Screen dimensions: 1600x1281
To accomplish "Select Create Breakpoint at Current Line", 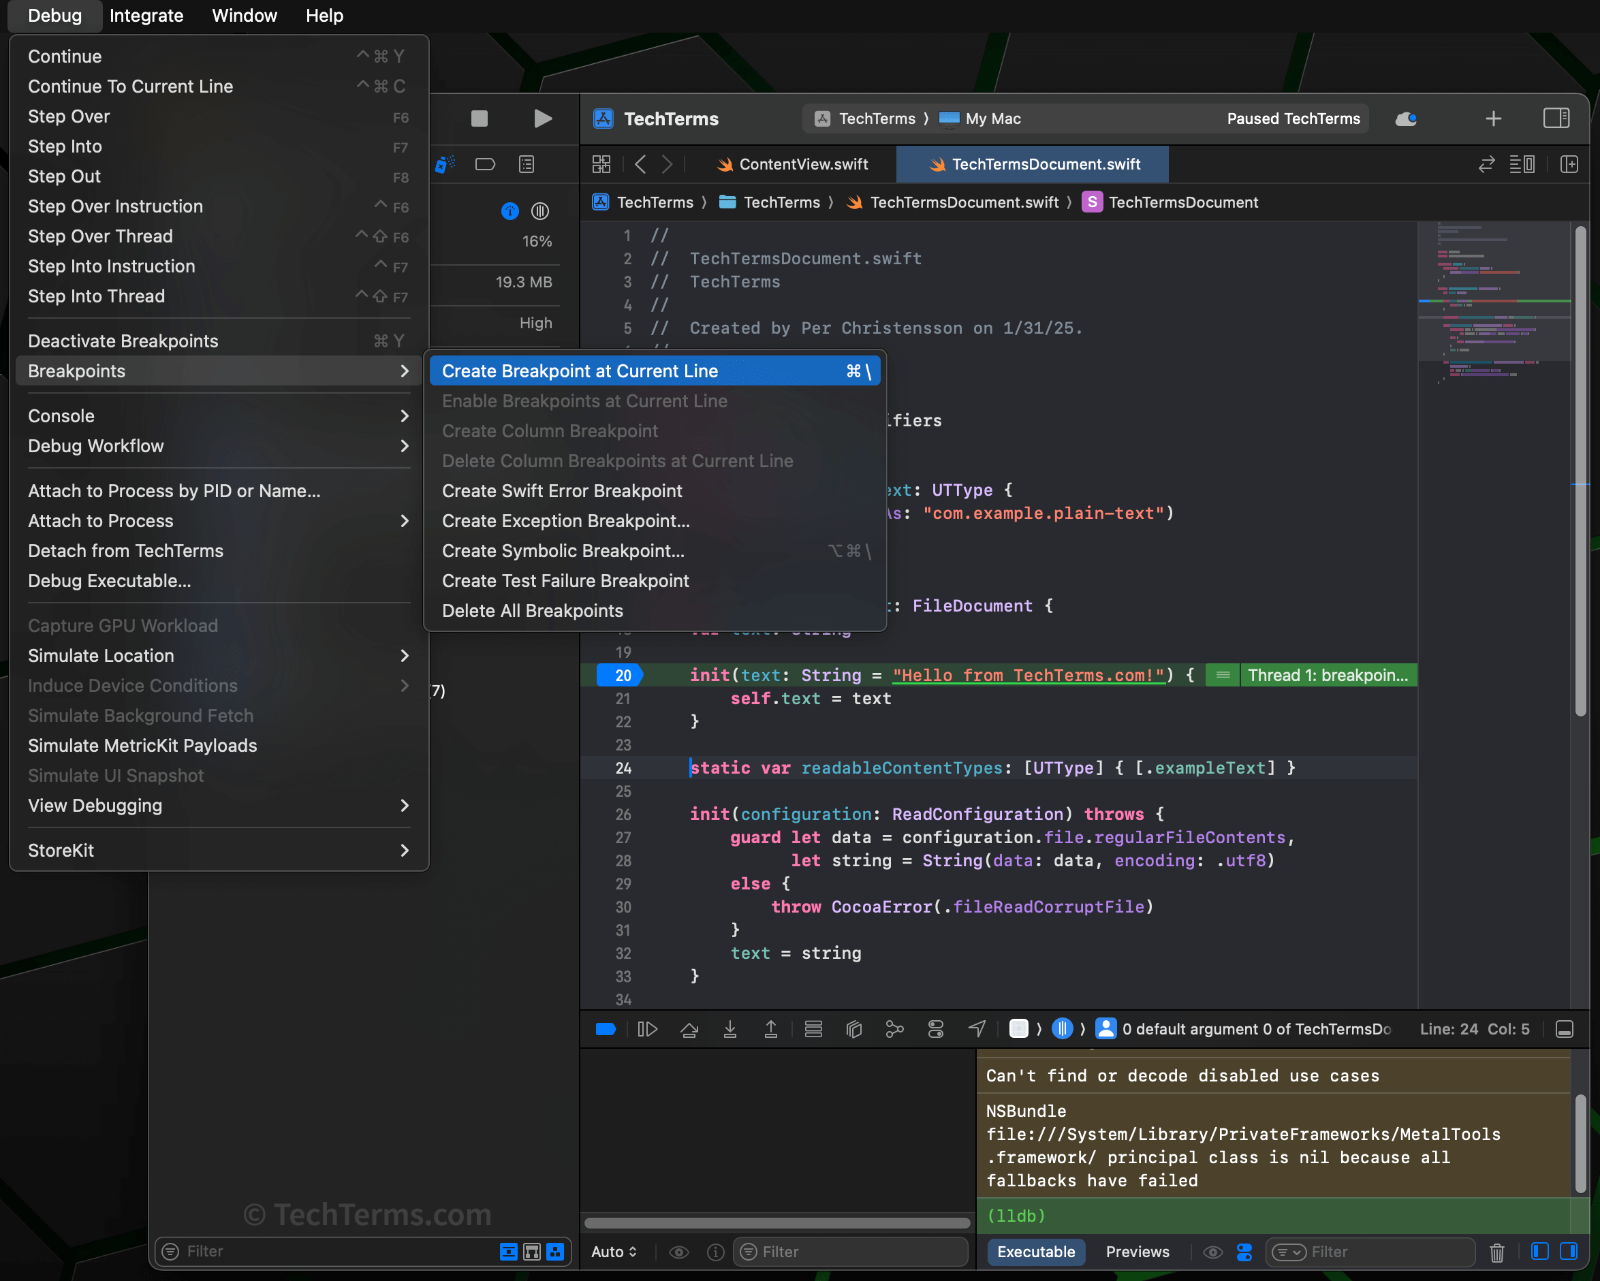I will point(655,371).
